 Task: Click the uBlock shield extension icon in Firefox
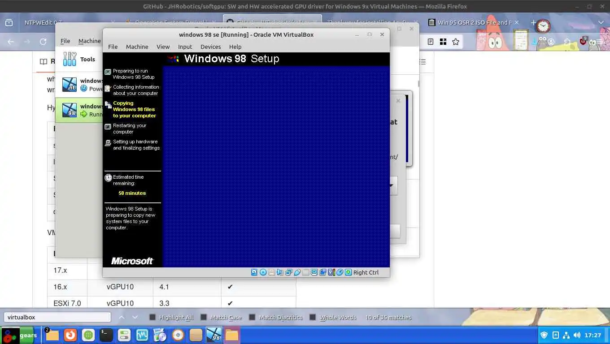(x=583, y=42)
